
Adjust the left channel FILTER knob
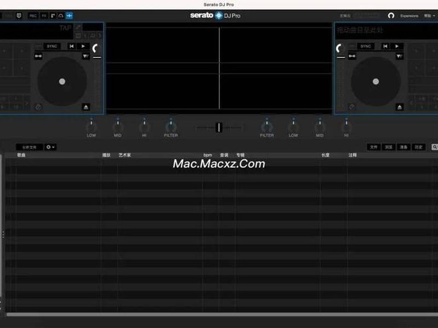point(171,126)
